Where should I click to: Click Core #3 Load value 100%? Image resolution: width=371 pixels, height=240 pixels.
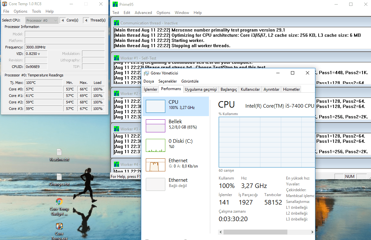click(x=98, y=109)
